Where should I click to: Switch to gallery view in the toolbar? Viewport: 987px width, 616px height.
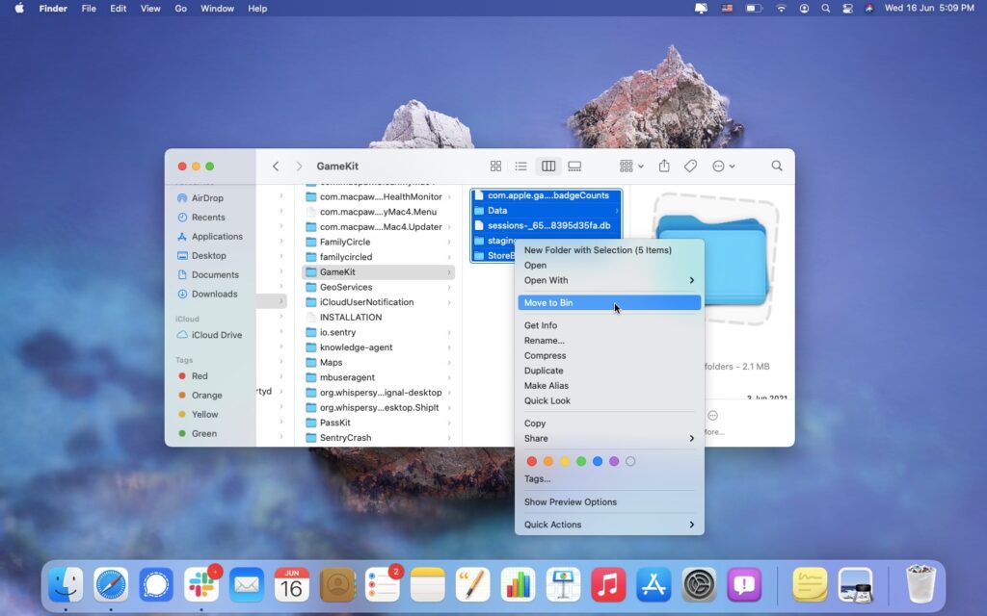[574, 166]
